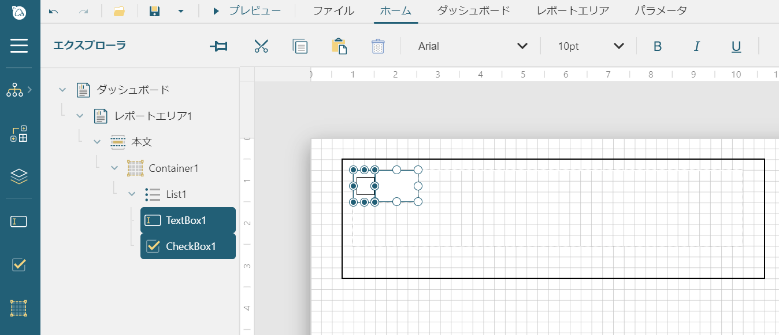Open the 10pt font size dropdown
779x335 pixels.
590,46
